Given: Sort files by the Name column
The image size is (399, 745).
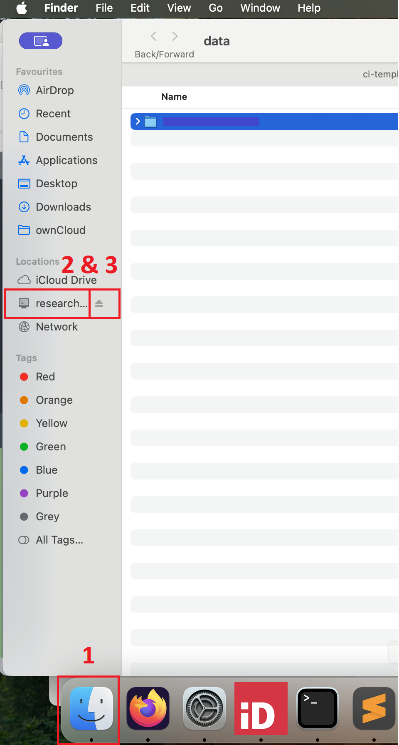Looking at the screenshot, I should (174, 97).
